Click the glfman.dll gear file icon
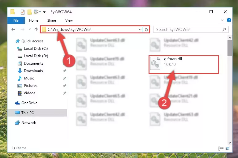This screenshot has width=238, height=158. click(x=155, y=63)
